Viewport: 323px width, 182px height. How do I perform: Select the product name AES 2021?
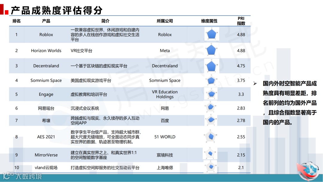point(46,137)
